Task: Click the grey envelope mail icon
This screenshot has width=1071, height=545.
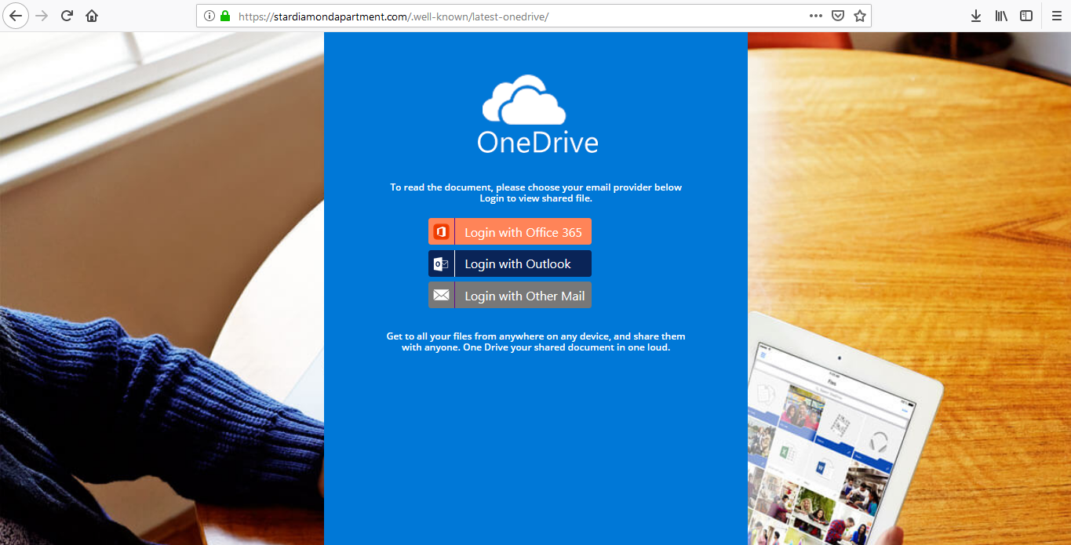Action: coord(441,296)
